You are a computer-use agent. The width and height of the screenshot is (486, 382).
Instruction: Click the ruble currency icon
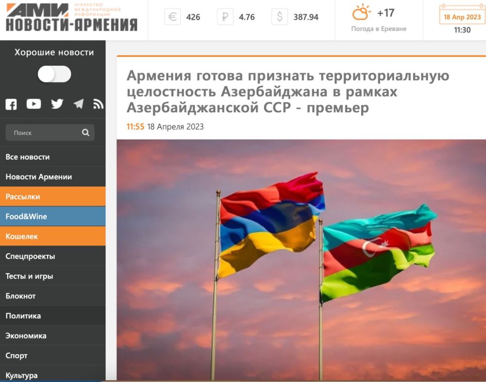[x=225, y=17]
